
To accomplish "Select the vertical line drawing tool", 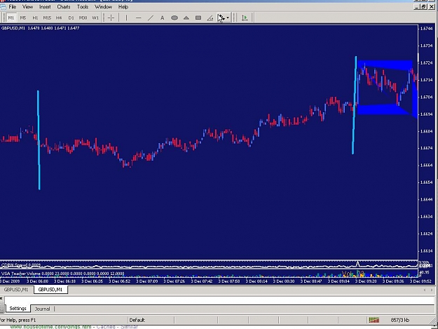I will 126,18.
